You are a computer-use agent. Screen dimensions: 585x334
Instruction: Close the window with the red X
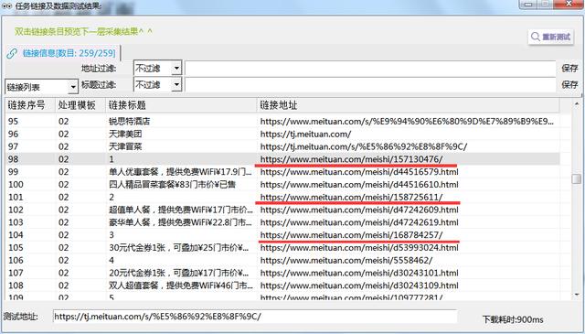pos(568,4)
